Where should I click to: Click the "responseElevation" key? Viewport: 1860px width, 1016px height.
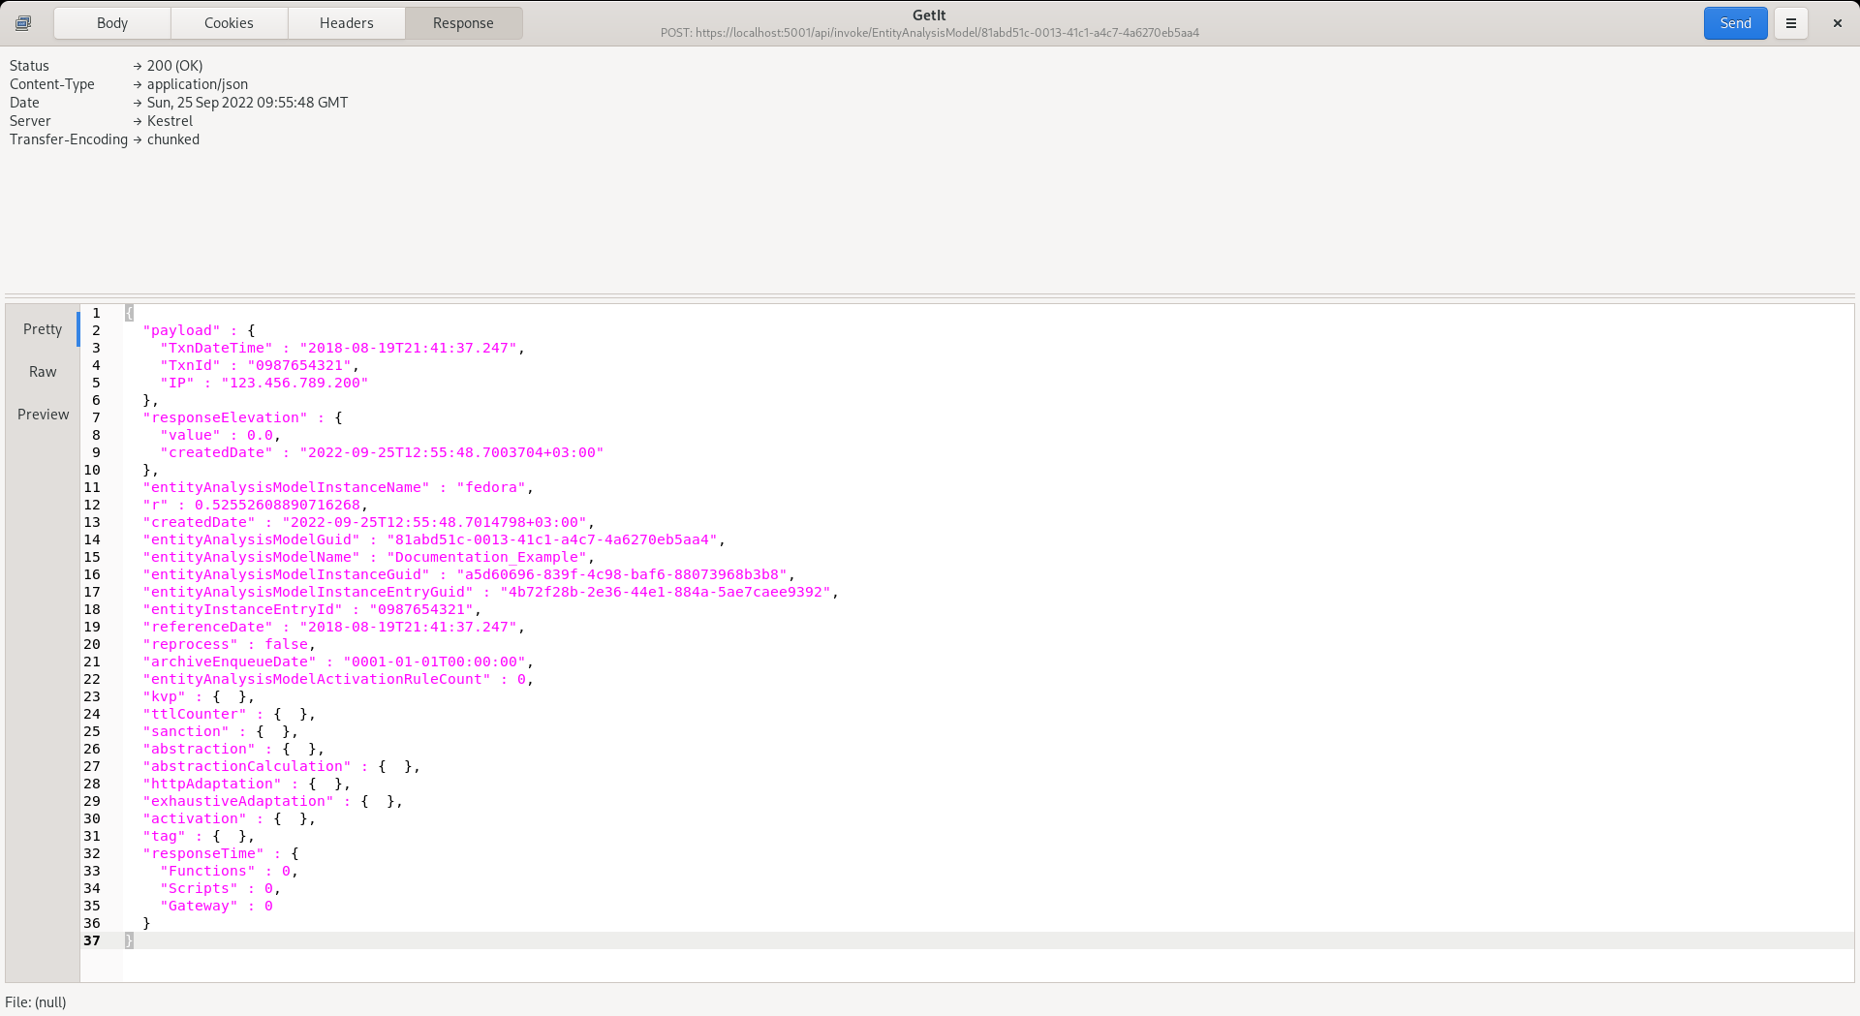(225, 418)
